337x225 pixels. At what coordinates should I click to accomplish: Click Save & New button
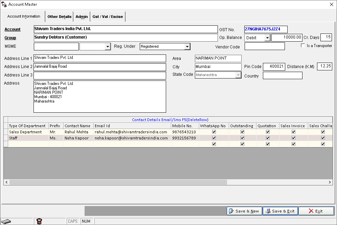[244, 211]
